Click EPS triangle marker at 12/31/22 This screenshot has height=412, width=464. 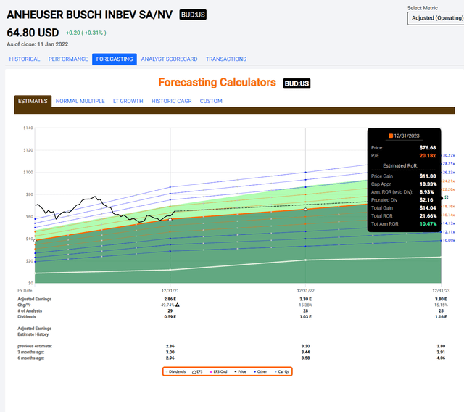306,209
